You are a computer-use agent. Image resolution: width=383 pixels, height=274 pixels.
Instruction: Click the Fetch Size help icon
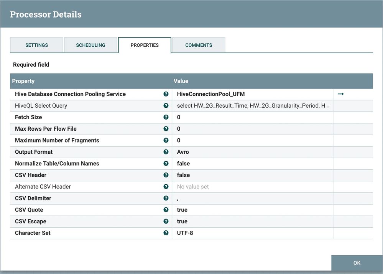pyautogui.click(x=166, y=117)
